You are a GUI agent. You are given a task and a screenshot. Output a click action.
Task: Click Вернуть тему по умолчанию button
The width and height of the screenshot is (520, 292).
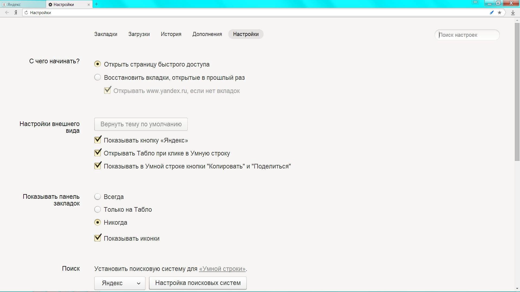[x=141, y=124]
